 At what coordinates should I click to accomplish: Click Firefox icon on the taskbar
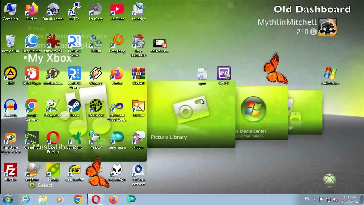[113, 199]
